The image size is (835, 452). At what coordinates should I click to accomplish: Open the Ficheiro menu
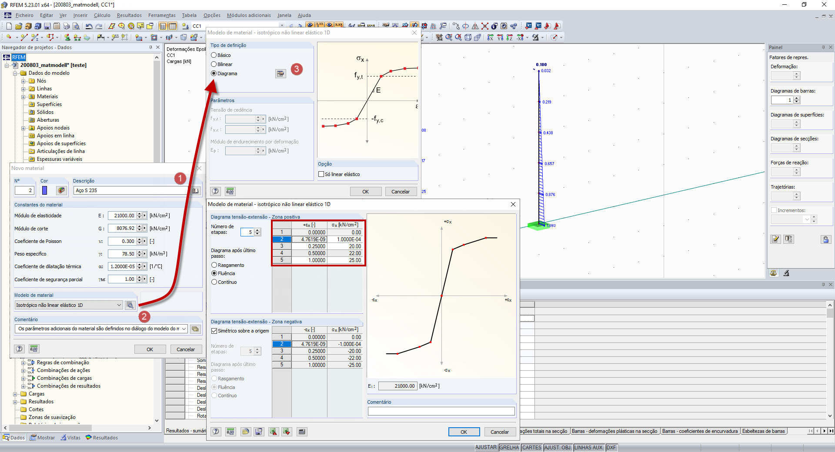tap(24, 15)
